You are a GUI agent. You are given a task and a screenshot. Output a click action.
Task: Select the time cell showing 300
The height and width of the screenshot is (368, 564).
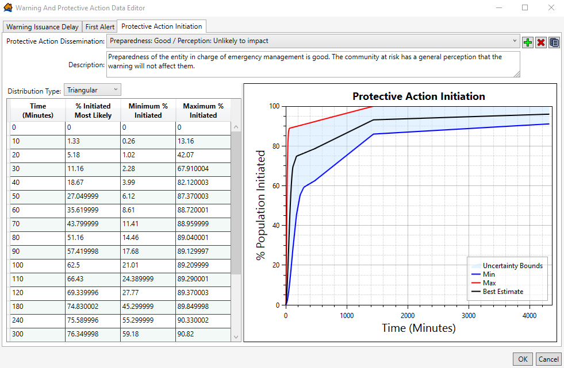click(38, 334)
